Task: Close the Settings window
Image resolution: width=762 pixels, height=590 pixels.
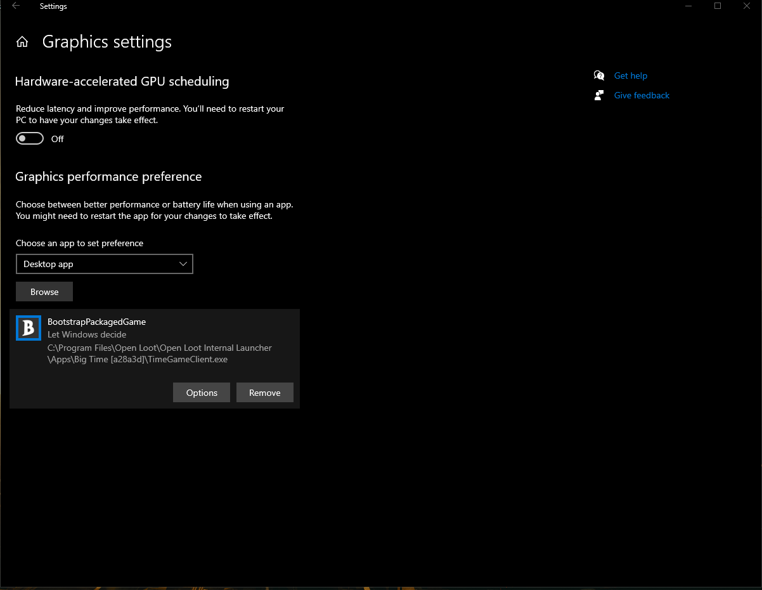Action: (x=747, y=6)
